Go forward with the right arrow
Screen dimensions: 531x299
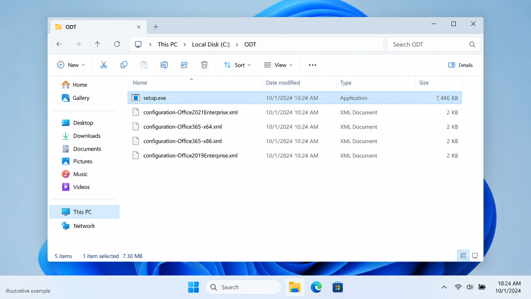coord(78,44)
